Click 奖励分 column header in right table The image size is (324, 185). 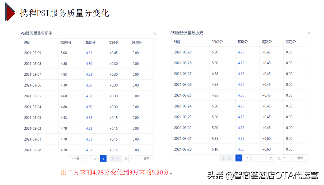267,42
